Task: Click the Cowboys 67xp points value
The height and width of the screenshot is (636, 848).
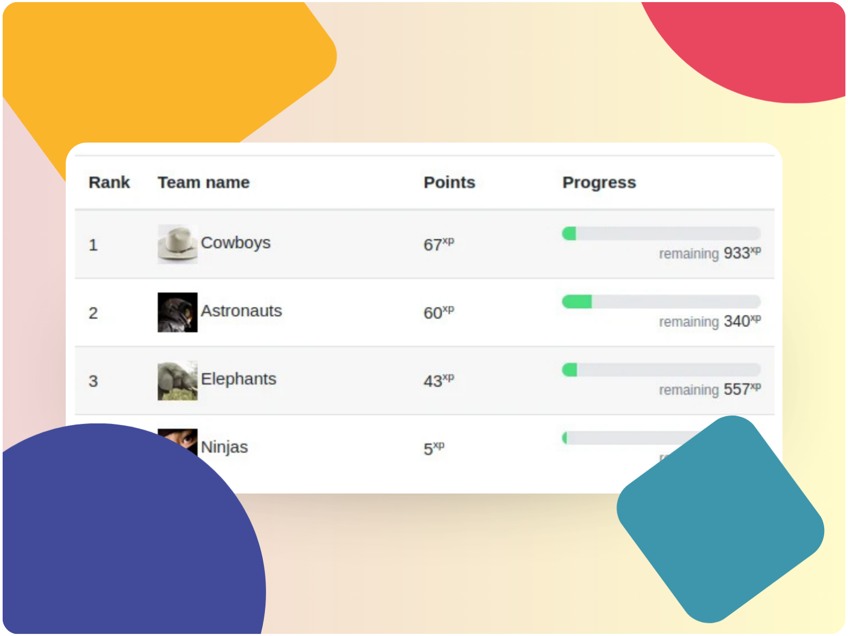Action: coord(438,244)
